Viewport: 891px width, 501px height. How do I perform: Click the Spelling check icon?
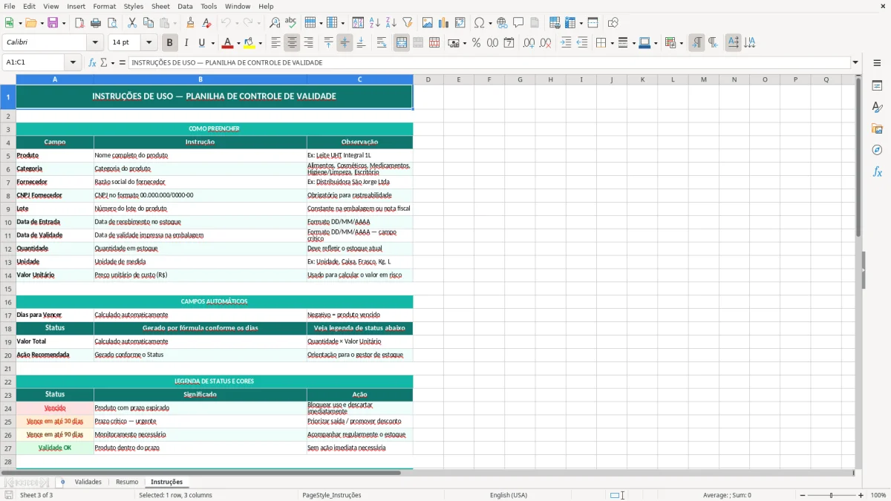click(x=291, y=23)
